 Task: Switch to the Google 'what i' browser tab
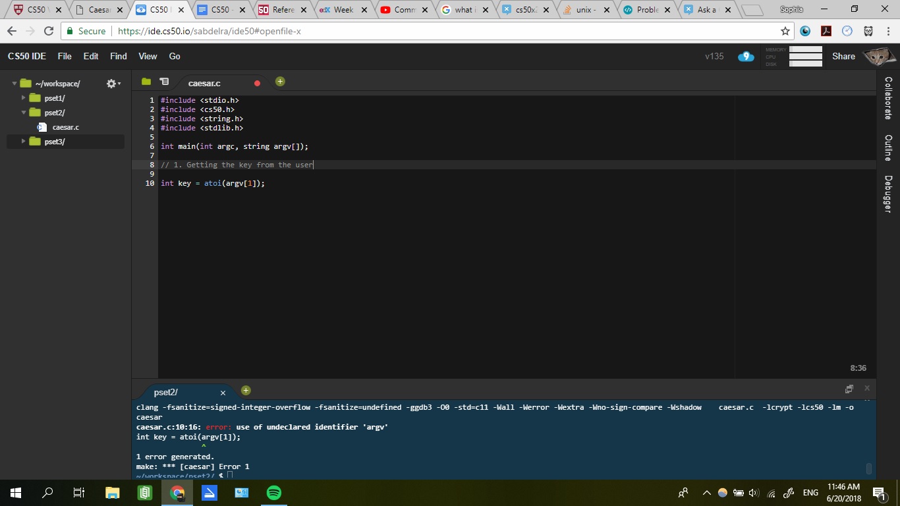464,10
